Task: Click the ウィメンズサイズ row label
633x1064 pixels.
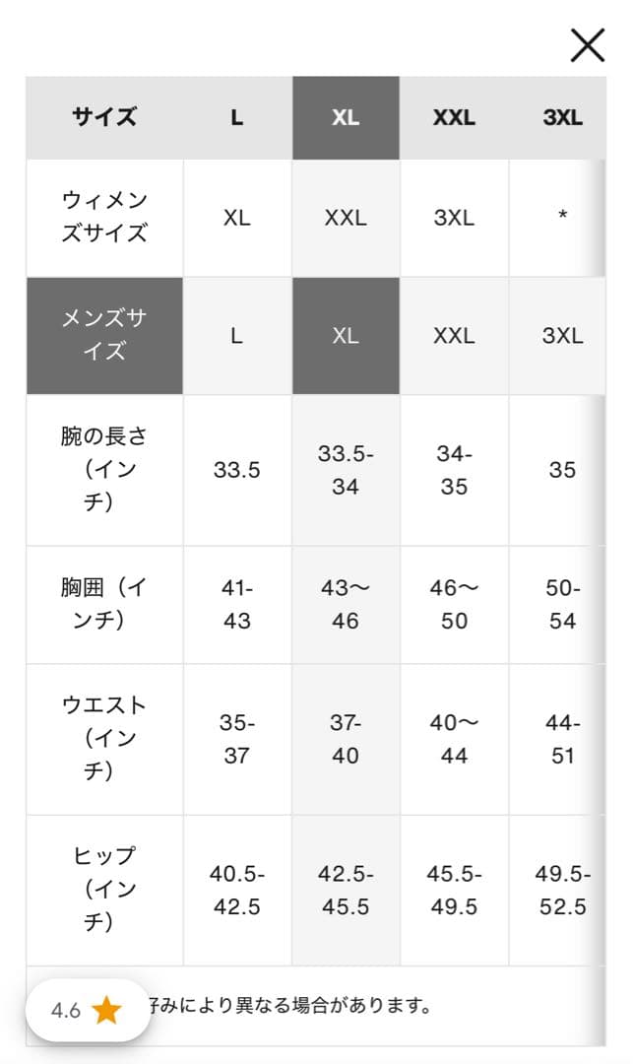Action: [x=102, y=215]
